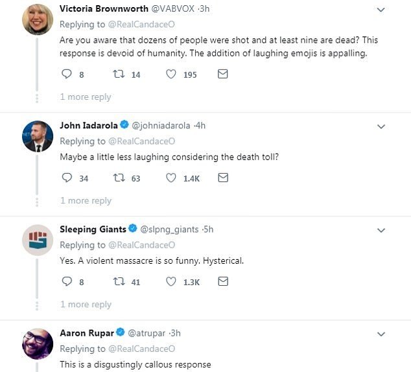Send Victoria Brownworth's tweet via direct message

[x=222, y=75]
